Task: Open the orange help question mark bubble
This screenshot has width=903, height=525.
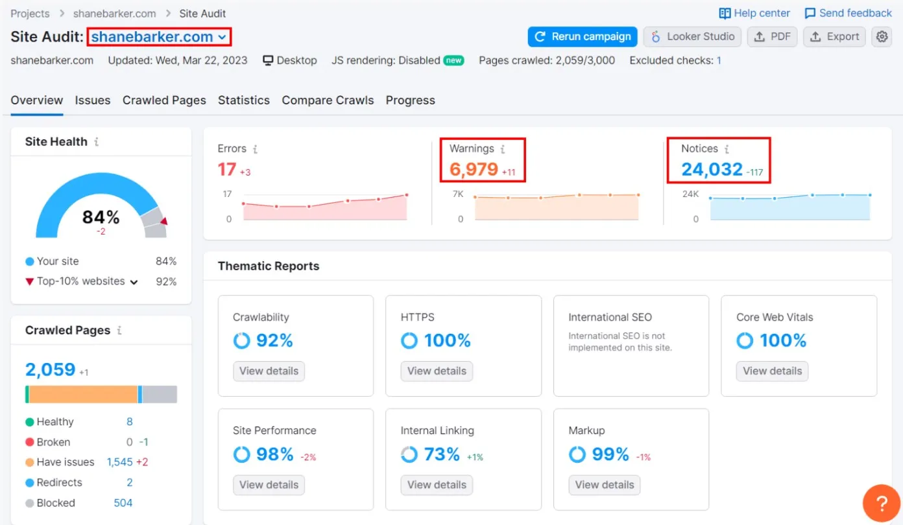Action: (x=882, y=503)
